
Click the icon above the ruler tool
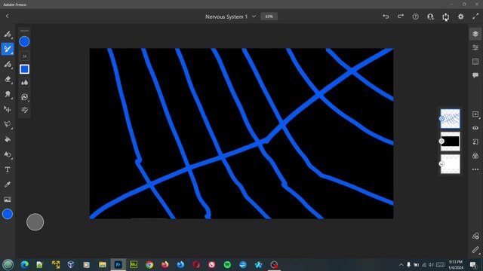[475, 236]
